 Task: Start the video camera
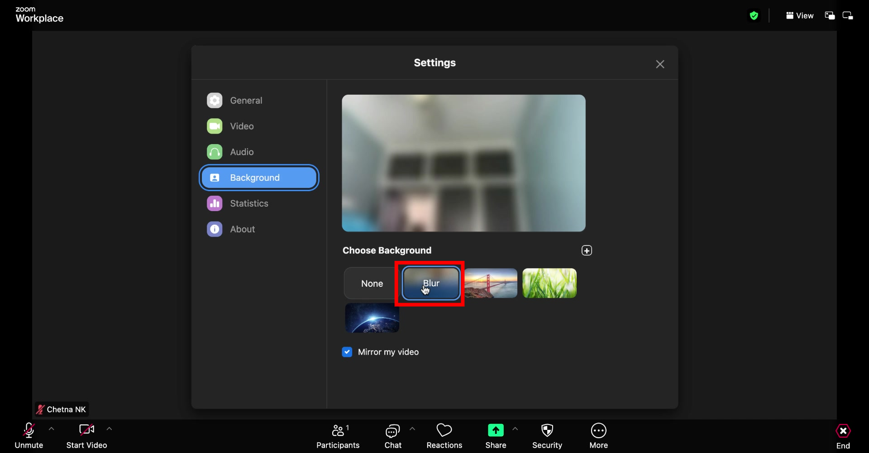tap(86, 435)
